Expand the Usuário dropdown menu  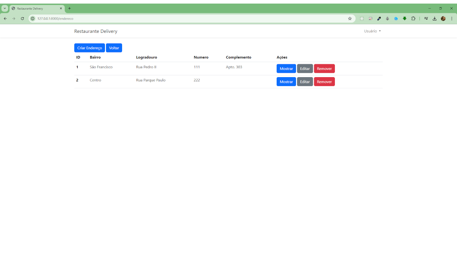point(372,31)
